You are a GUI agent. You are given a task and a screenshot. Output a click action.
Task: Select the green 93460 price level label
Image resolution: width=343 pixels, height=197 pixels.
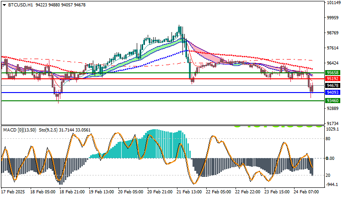coord(332,101)
